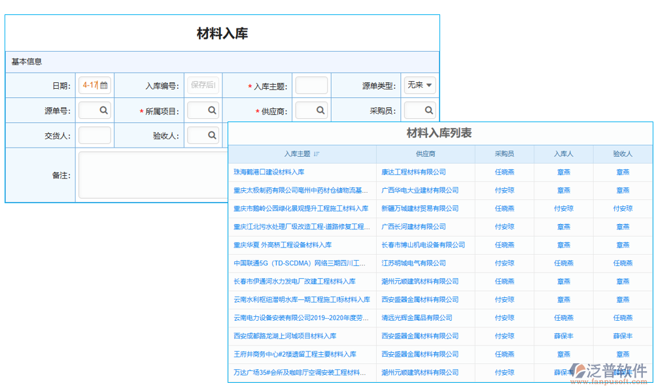
Task: Open the 所属项目 project lookup icon
Action: [x=211, y=110]
